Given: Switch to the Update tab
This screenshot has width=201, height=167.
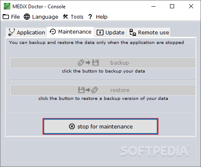Looking at the screenshot, I should point(110,32).
